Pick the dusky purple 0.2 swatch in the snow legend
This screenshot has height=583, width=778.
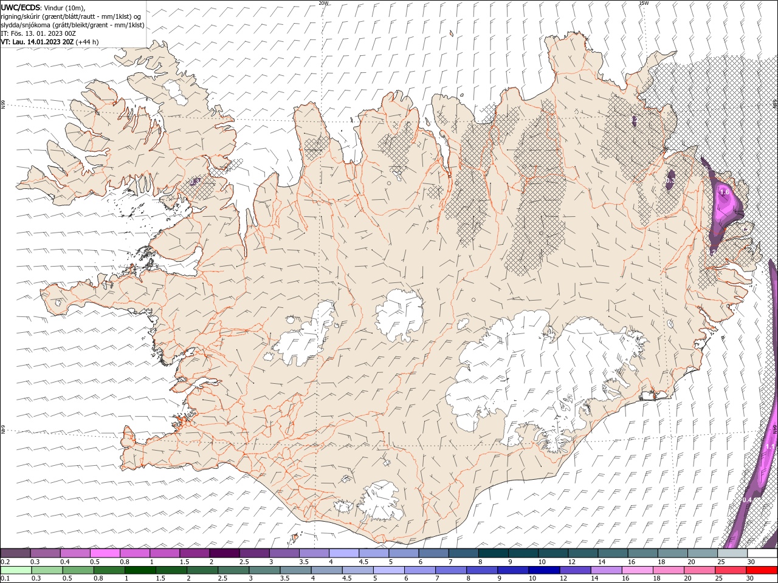(15, 553)
